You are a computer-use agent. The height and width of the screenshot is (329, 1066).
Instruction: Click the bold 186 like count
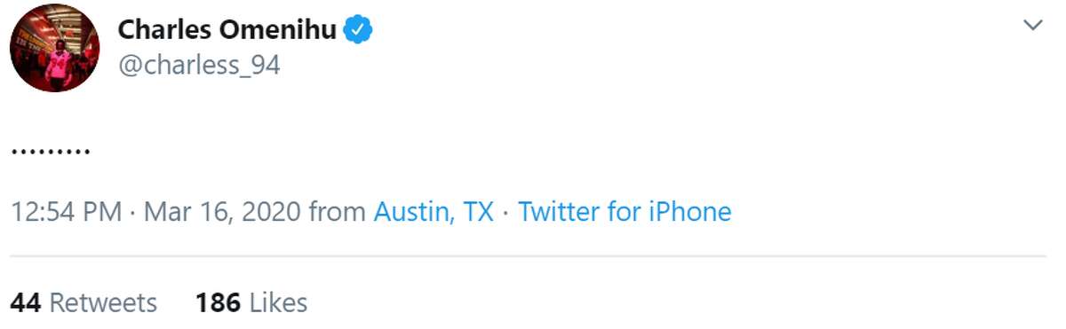coord(219,303)
